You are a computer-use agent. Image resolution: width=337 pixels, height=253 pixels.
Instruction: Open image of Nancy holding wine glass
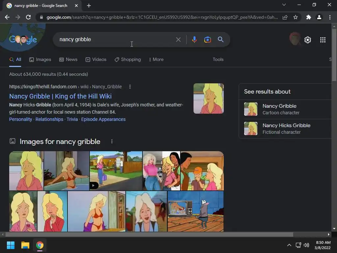[x=23, y=211]
